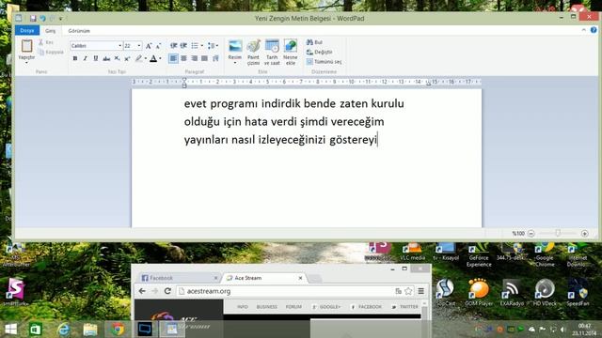The width and height of the screenshot is (602, 338).
Task: Open Değiştir replace dialog
Action: tap(320, 52)
